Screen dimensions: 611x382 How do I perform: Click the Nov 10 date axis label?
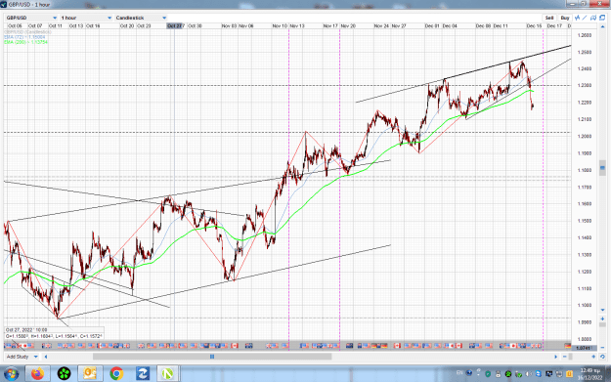click(x=280, y=25)
